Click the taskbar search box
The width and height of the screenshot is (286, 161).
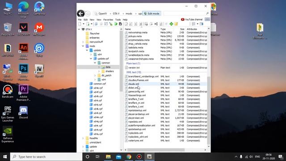click(x=46, y=157)
